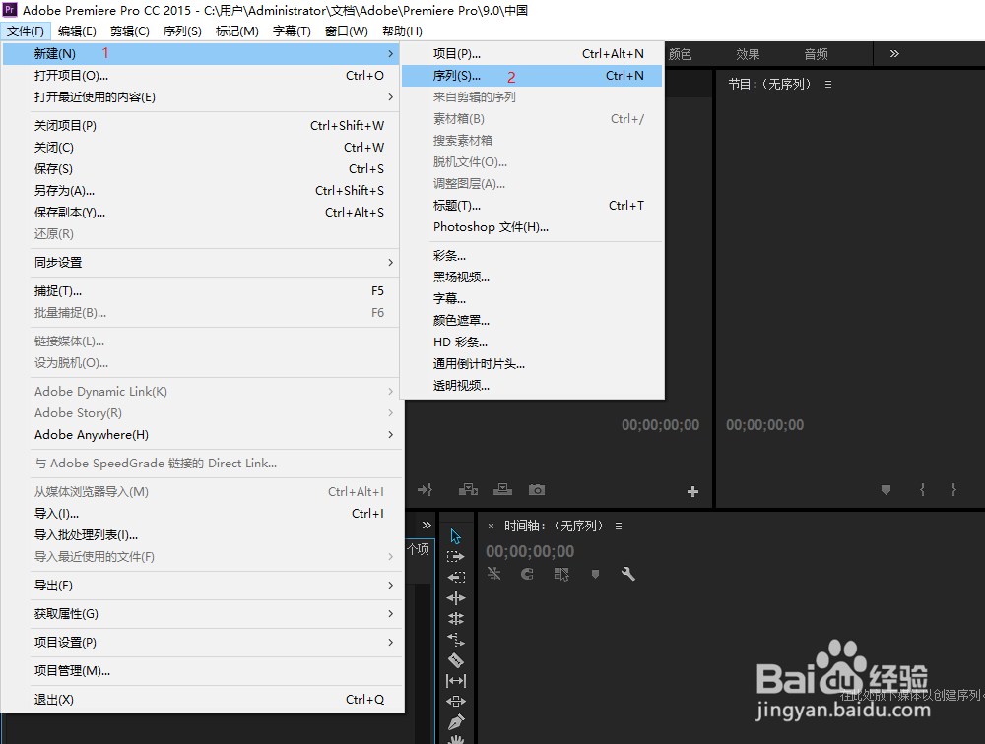Click the Overwrite button in source monitor
The width and height of the screenshot is (985, 744).
click(x=502, y=490)
